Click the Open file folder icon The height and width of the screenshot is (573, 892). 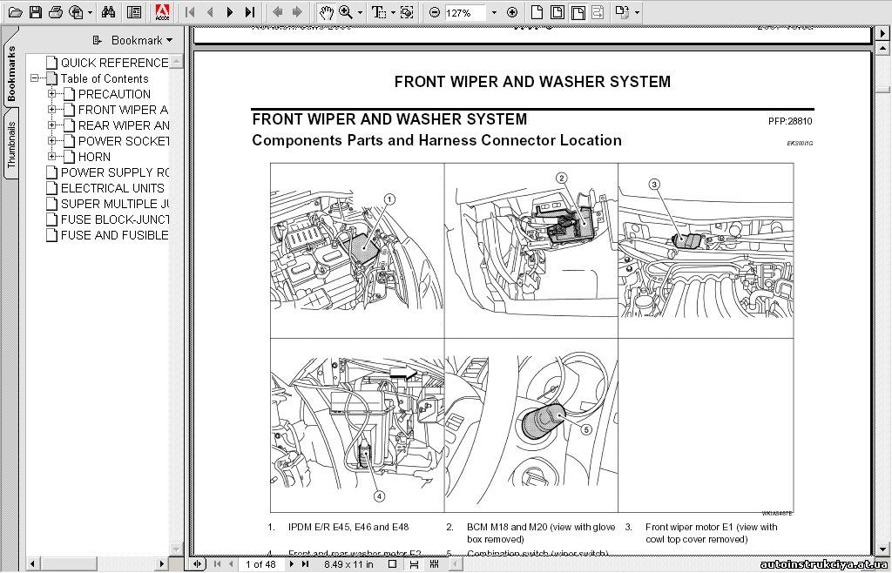coord(16,12)
